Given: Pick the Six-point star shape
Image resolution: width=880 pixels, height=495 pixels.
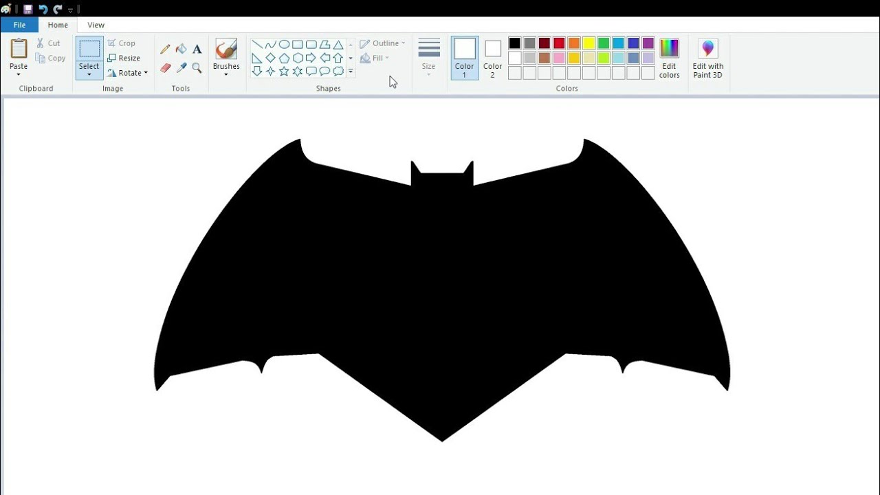Looking at the screenshot, I should pyautogui.click(x=297, y=71).
